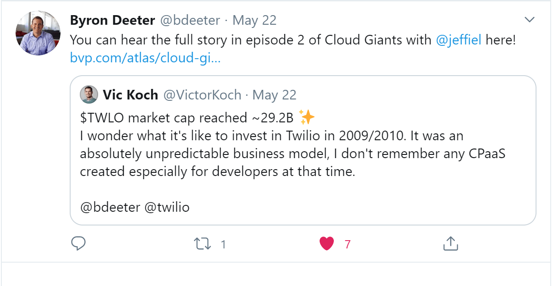Image resolution: width=553 pixels, height=286 pixels.
Task: Click the reply speech bubble icon
Action: point(79,244)
